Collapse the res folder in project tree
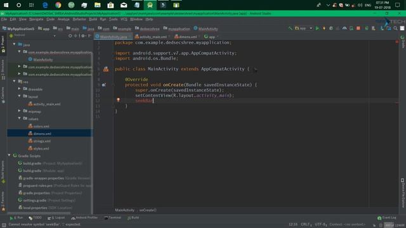Image resolution: width=406 pixels, height=228 pixels. coord(14,81)
